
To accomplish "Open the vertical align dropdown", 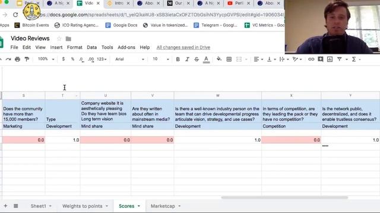I will coord(271,59).
